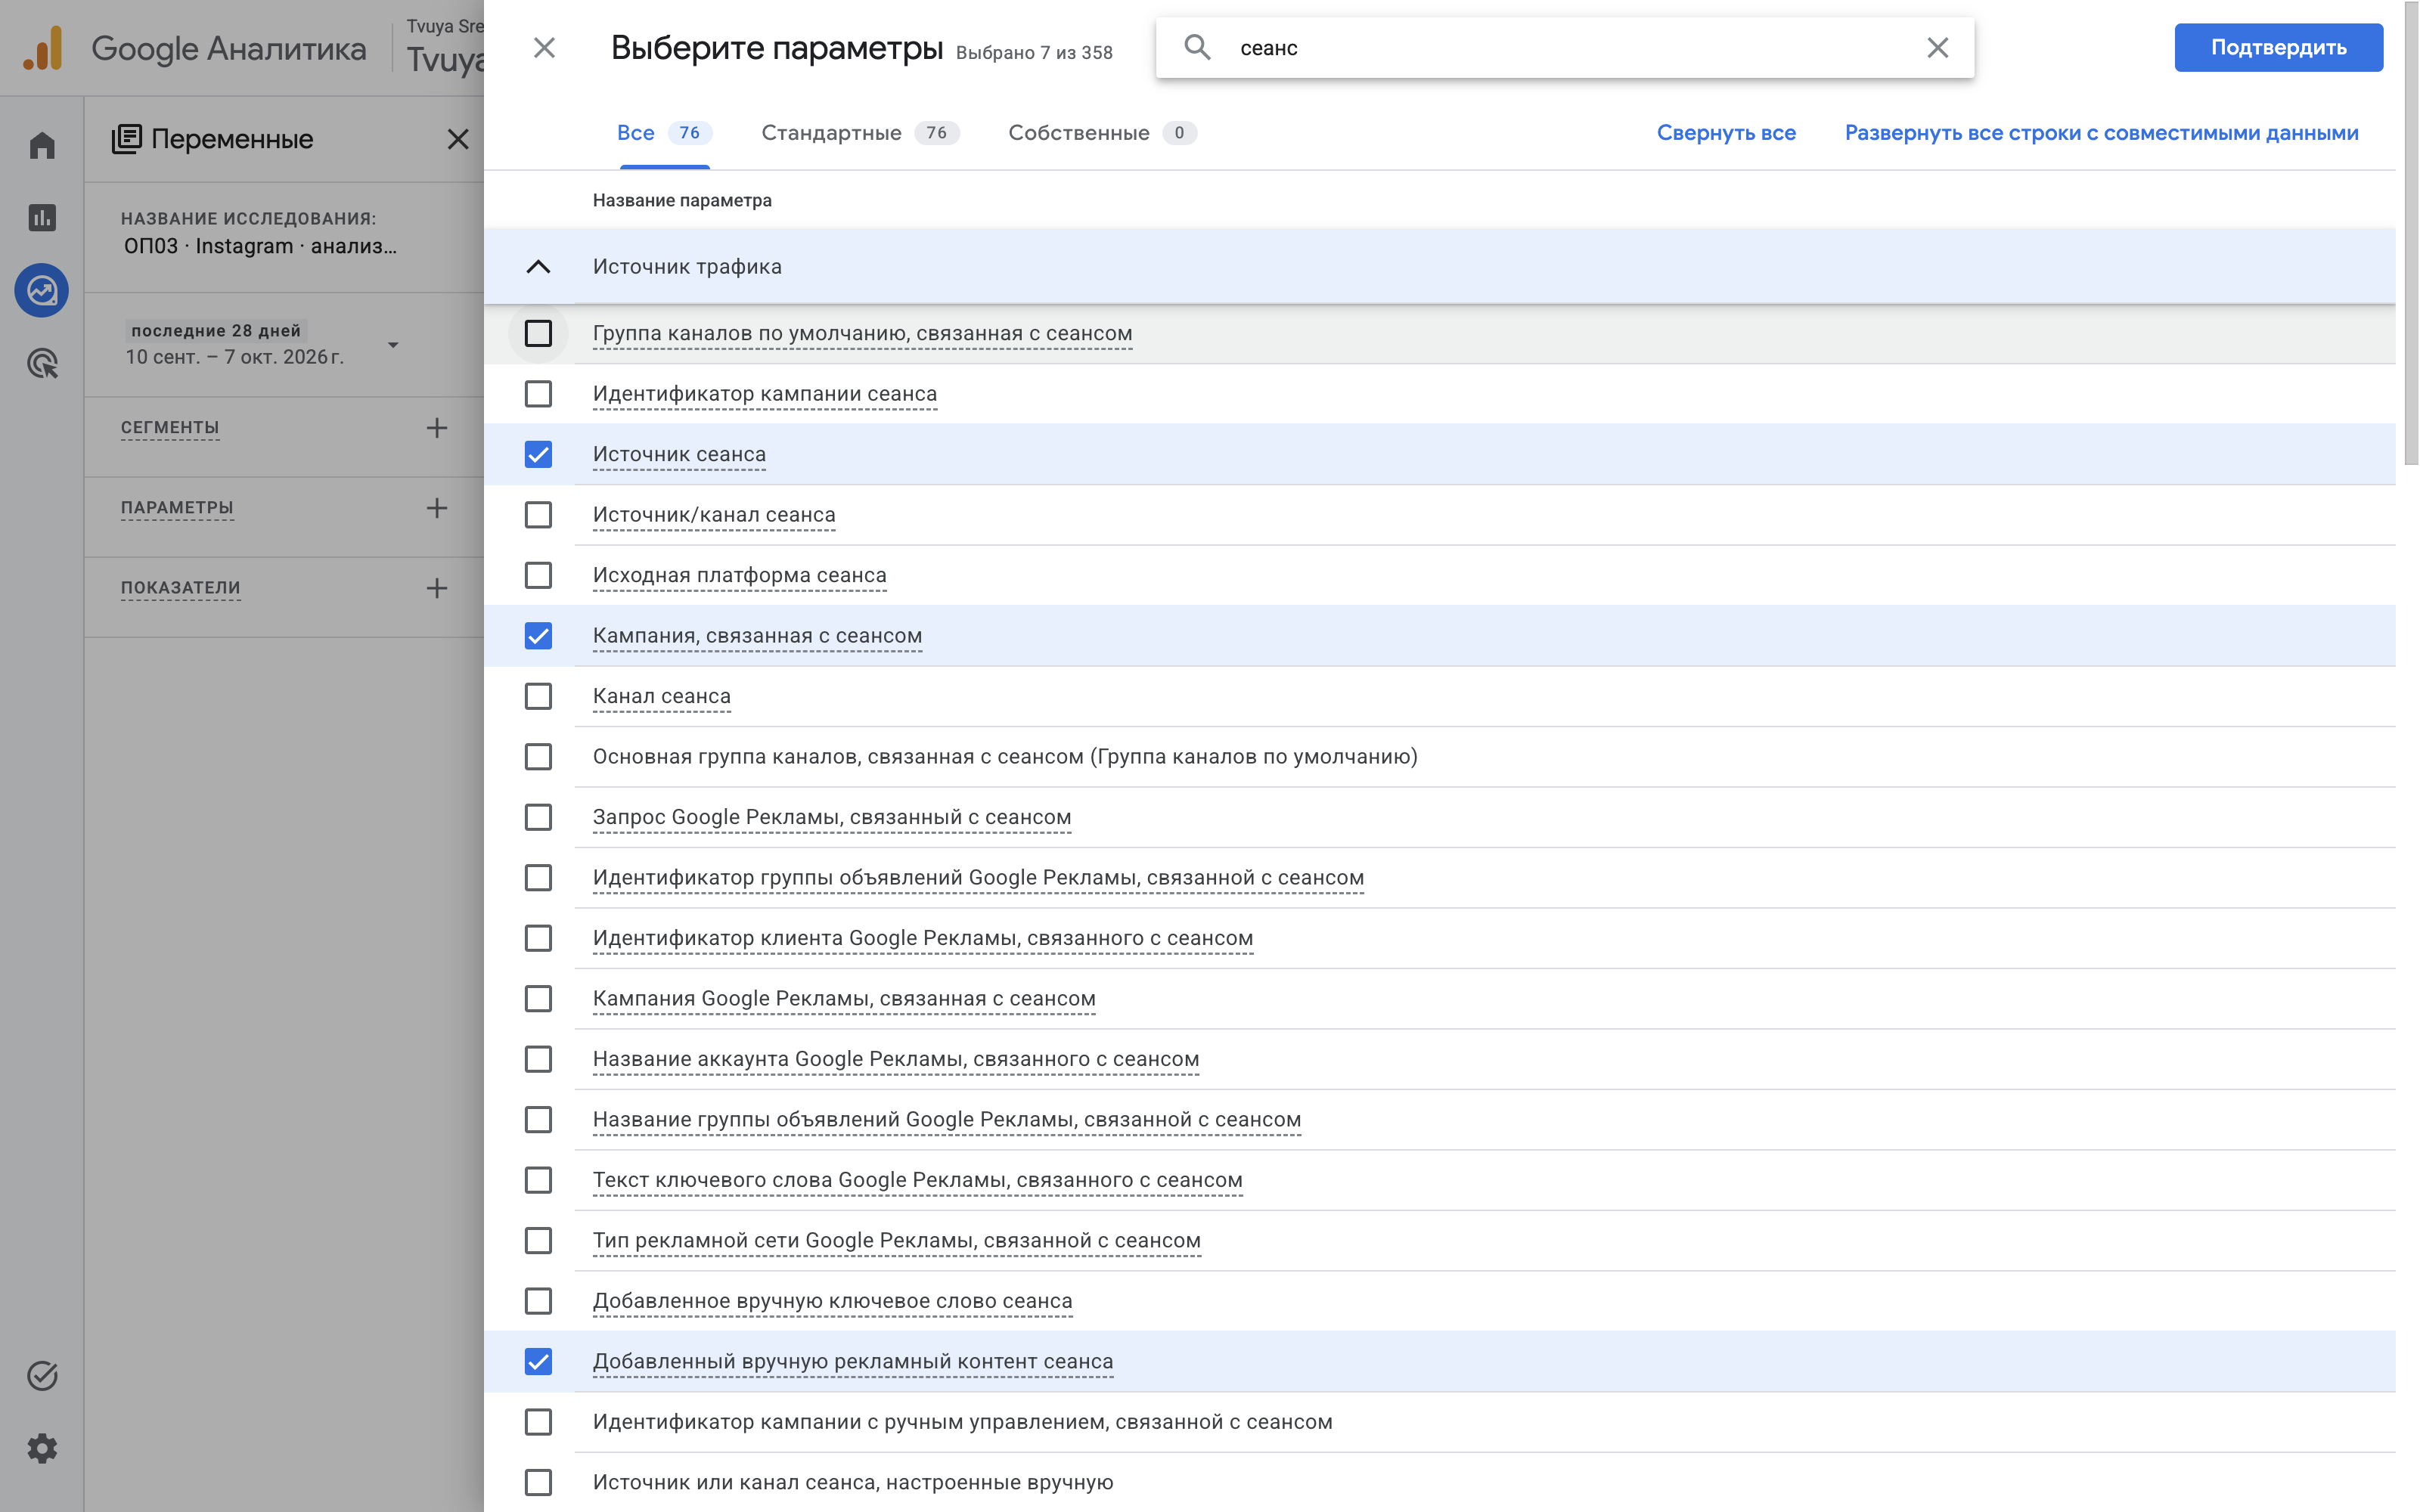
Task: Switch to the Все tab
Action: pos(663,133)
